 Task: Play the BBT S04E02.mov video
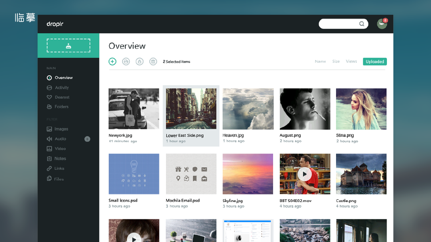point(305,174)
